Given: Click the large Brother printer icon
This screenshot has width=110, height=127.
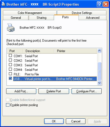Looking at the screenshot, I should 11,28.
